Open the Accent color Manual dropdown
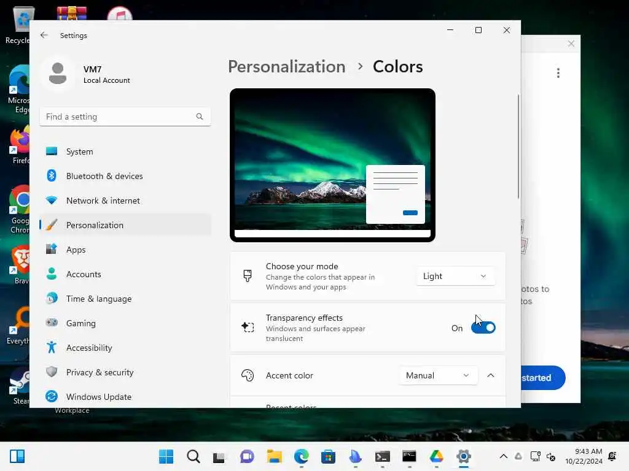The image size is (629, 471). tap(438, 376)
